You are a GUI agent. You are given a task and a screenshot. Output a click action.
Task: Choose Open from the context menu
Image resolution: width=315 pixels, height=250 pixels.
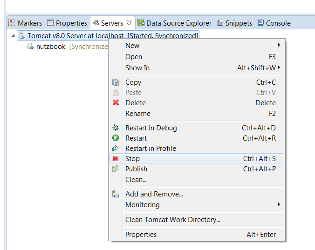tap(197, 57)
